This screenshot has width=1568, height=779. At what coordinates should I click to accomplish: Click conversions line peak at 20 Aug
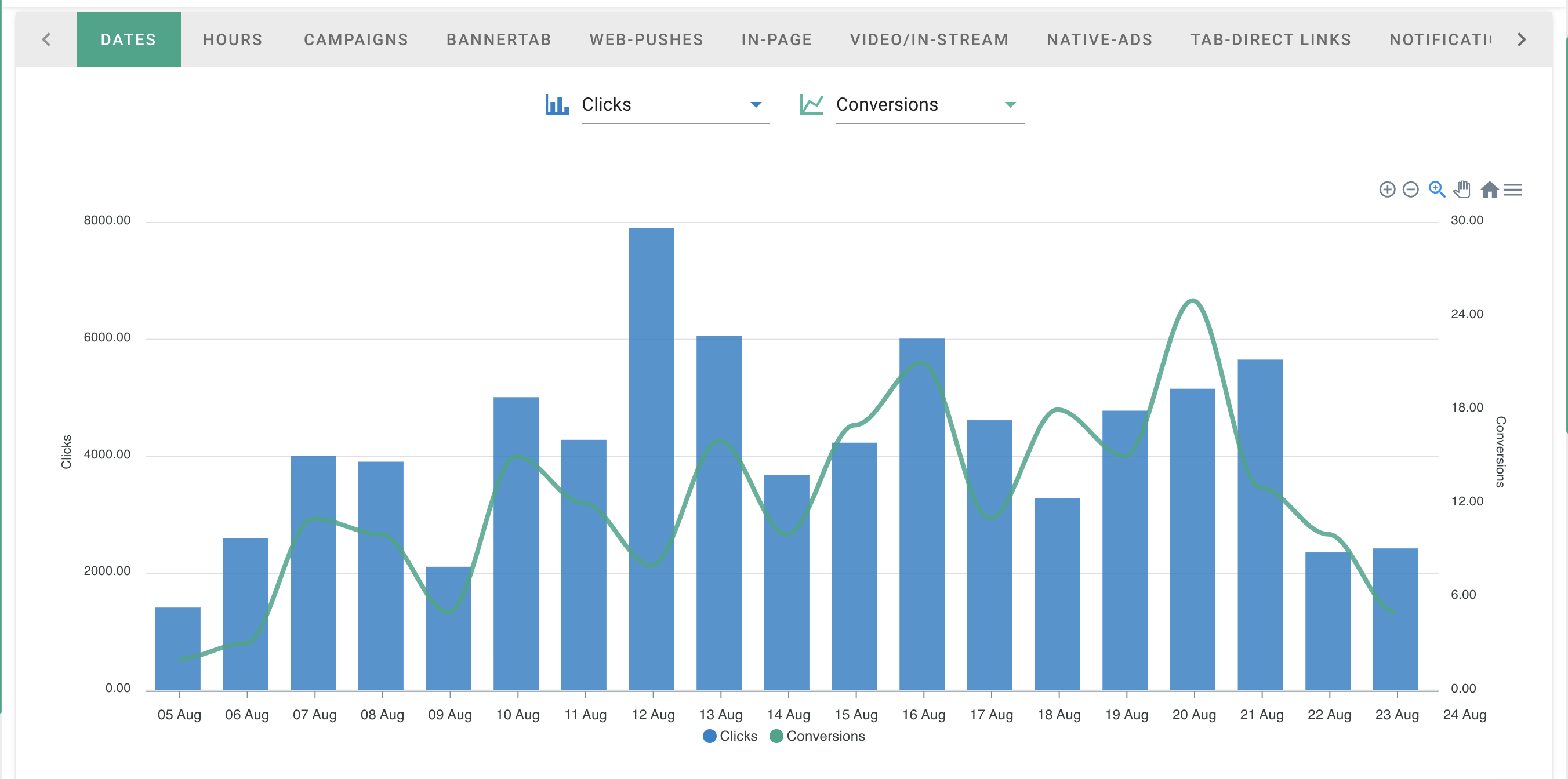point(1193,301)
